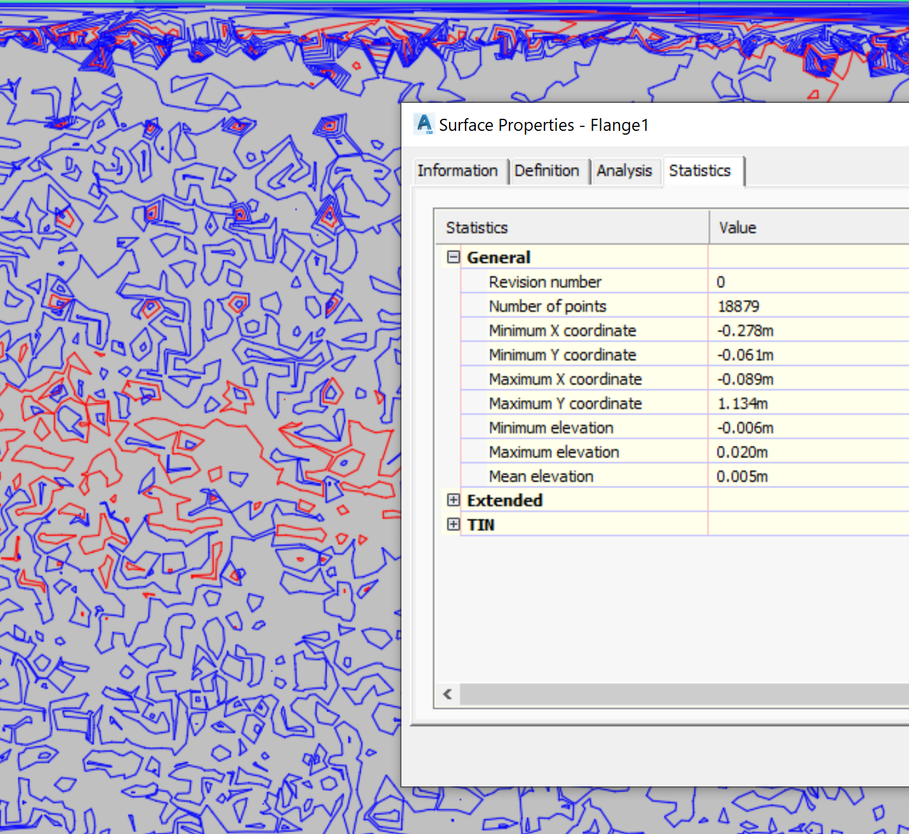Select the Minimum X coordinate row
Viewport: 909px width, 834px height.
[685, 330]
